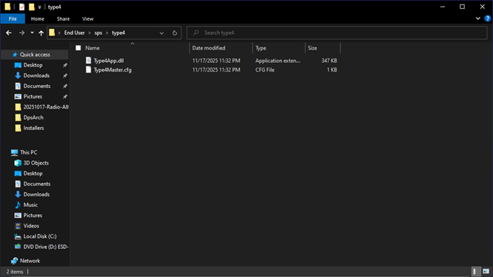Open Local Disk (C:) drive
The width and height of the screenshot is (493, 277).
point(40,236)
